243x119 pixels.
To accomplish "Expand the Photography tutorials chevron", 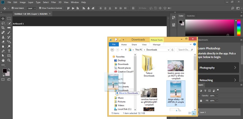I will [x=235, y=67].
